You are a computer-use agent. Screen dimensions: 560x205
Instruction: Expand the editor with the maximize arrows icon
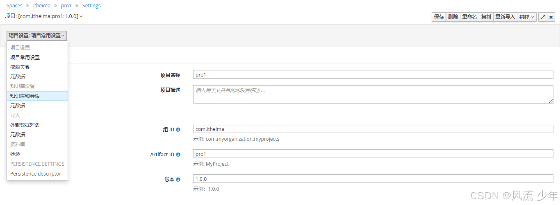543,17
